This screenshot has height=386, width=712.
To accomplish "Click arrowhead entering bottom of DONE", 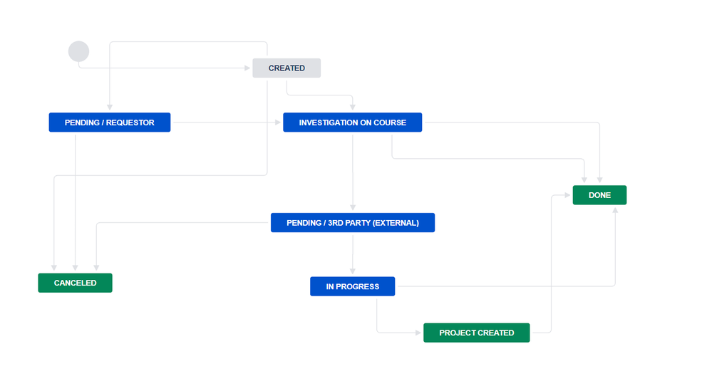I will [x=614, y=209].
